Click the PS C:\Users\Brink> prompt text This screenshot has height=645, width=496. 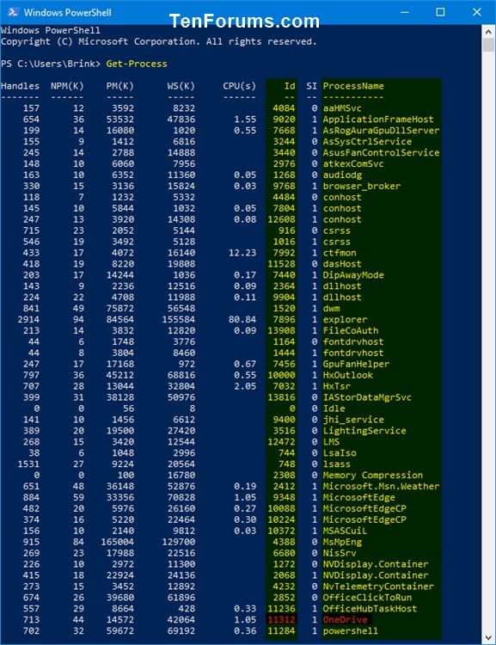tap(51, 64)
